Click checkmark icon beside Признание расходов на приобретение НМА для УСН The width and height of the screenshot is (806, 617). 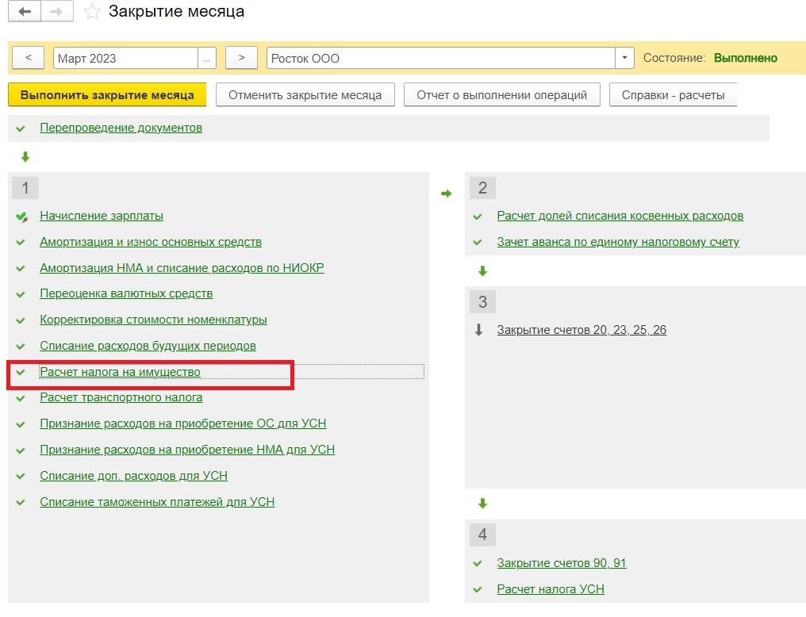click(21, 450)
